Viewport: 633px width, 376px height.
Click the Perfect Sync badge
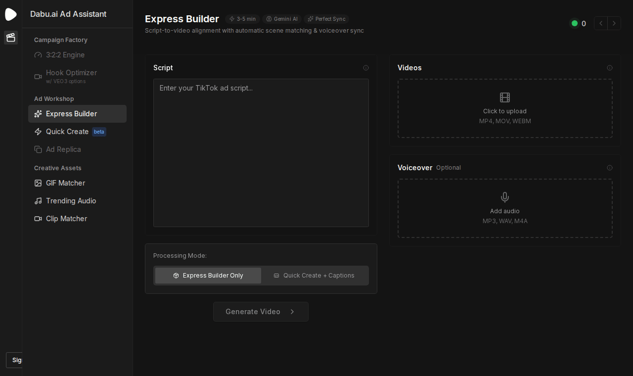(x=326, y=19)
